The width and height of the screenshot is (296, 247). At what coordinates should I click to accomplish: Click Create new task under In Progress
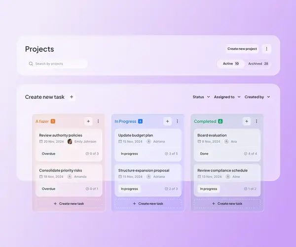[x=148, y=204]
